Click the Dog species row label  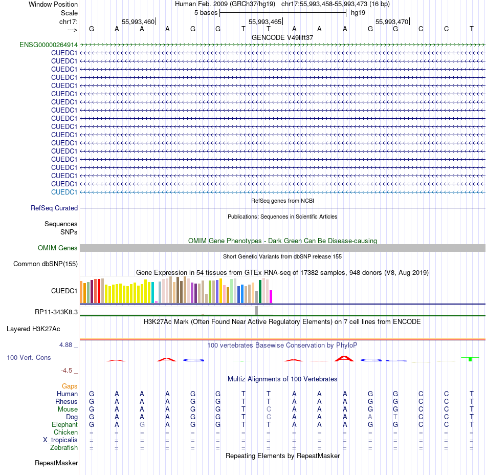point(72,417)
